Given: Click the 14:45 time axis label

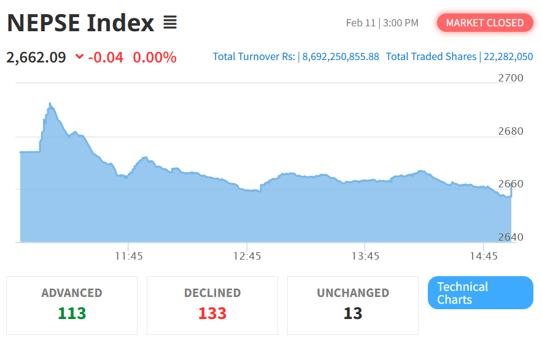Looking at the screenshot, I should [x=483, y=257].
